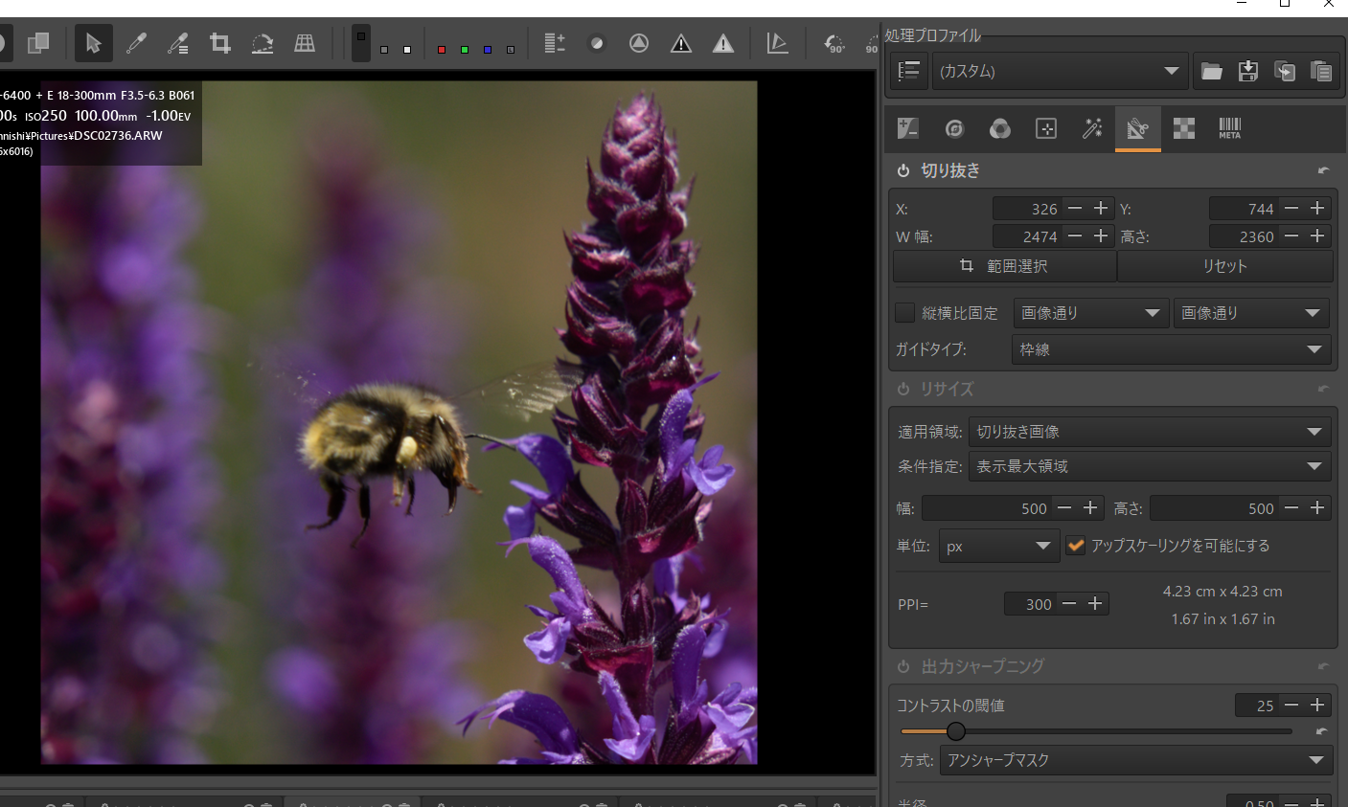The width and height of the screenshot is (1348, 807).
Task: Select the crop tool in the toolbar
Action: 220,43
